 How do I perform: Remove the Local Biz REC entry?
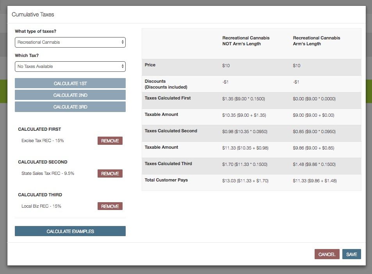[110, 206]
